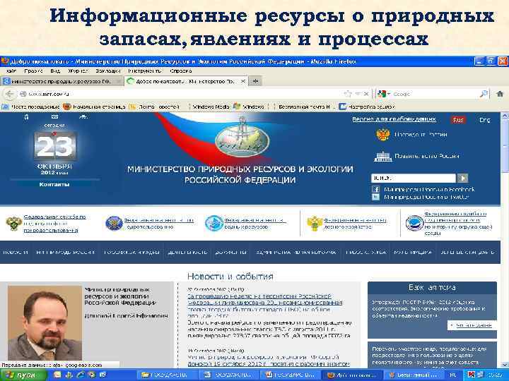Viewport: 509px width, 381px height.
Task: Open the 'Минприроды России' navigation item
Action: [x=66, y=252]
